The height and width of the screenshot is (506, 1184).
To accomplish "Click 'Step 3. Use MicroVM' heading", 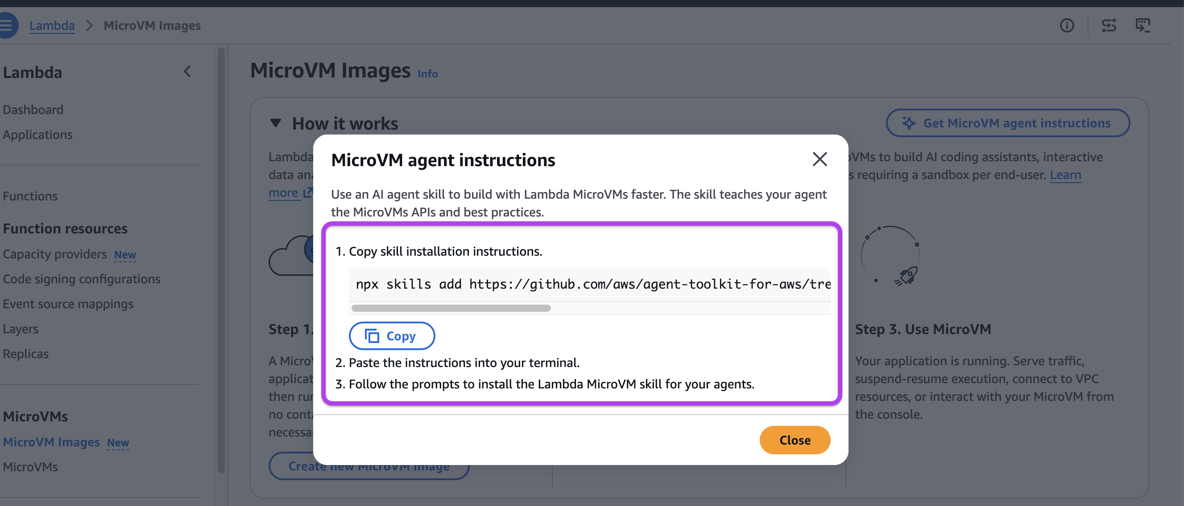I will 923,329.
